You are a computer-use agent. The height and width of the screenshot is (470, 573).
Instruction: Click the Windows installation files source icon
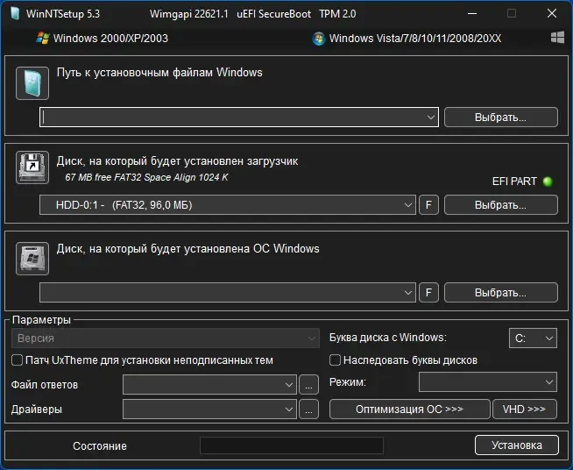32,83
